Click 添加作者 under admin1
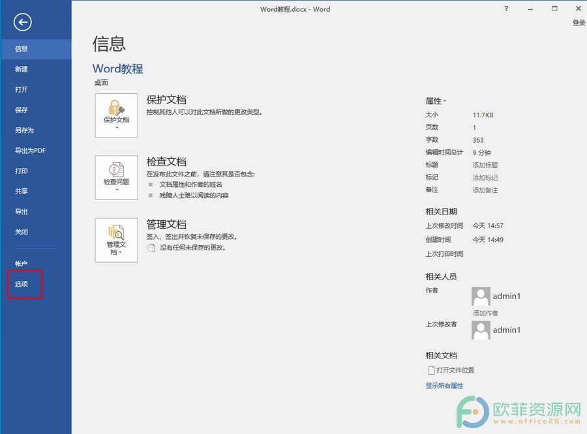 [485, 313]
